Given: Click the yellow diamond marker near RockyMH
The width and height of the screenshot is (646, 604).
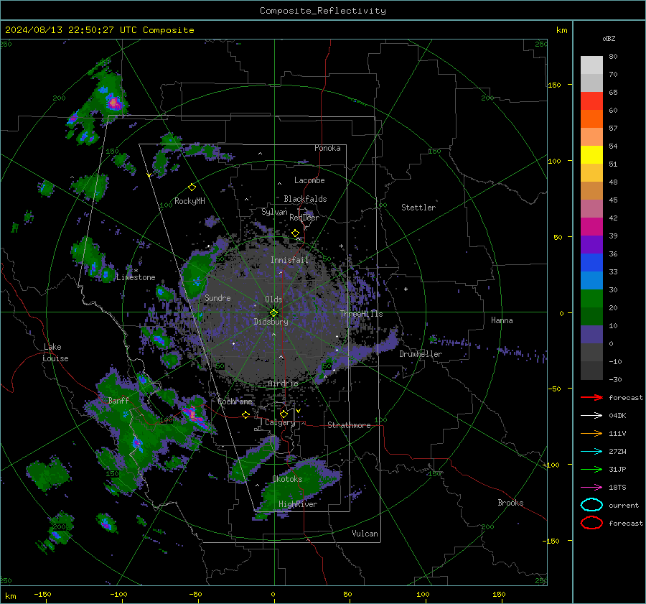Looking at the screenshot, I should pyautogui.click(x=192, y=187).
